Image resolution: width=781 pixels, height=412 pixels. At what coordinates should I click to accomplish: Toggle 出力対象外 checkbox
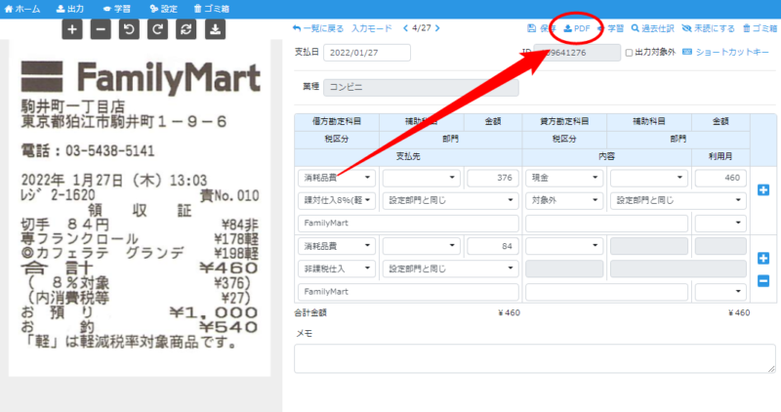629,53
